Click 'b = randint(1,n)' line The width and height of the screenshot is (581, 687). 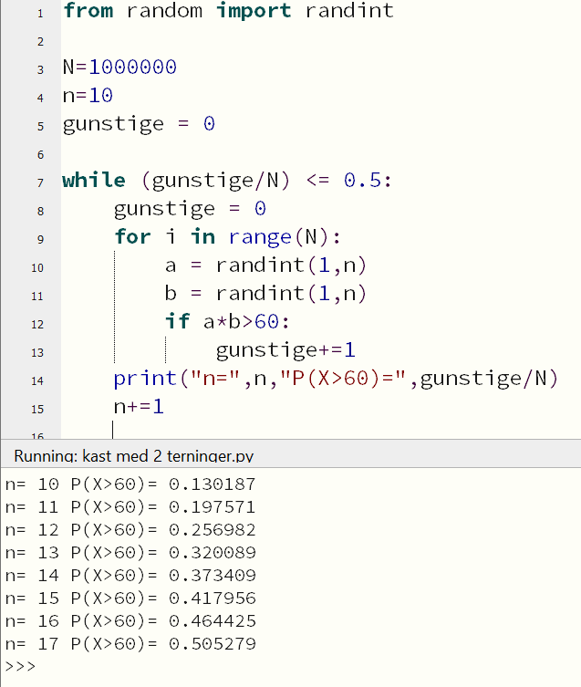coord(265,293)
